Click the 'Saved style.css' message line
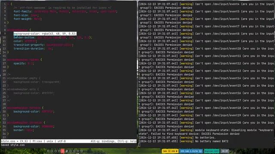Viewport: 275px width, 154px height. point(13,145)
